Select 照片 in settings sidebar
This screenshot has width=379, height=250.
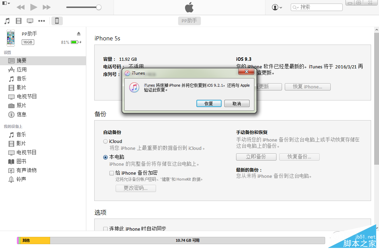click(x=43, y=105)
